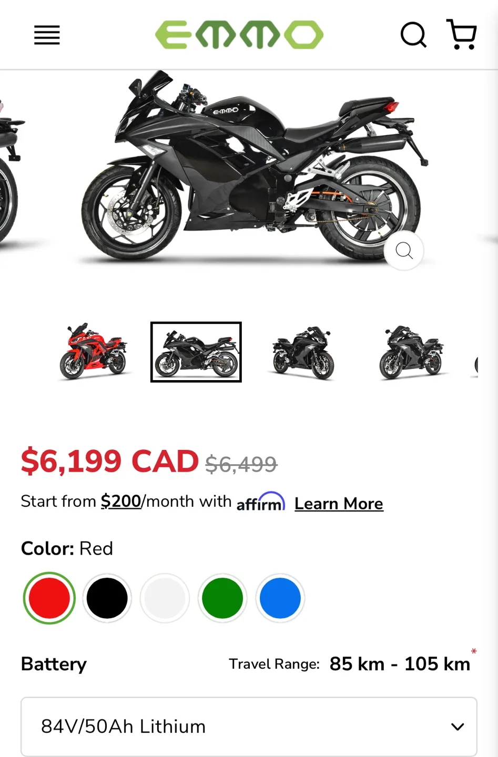Viewport: 498px width, 757px height.
Task: Open the search icon in the header
Action: point(413,35)
